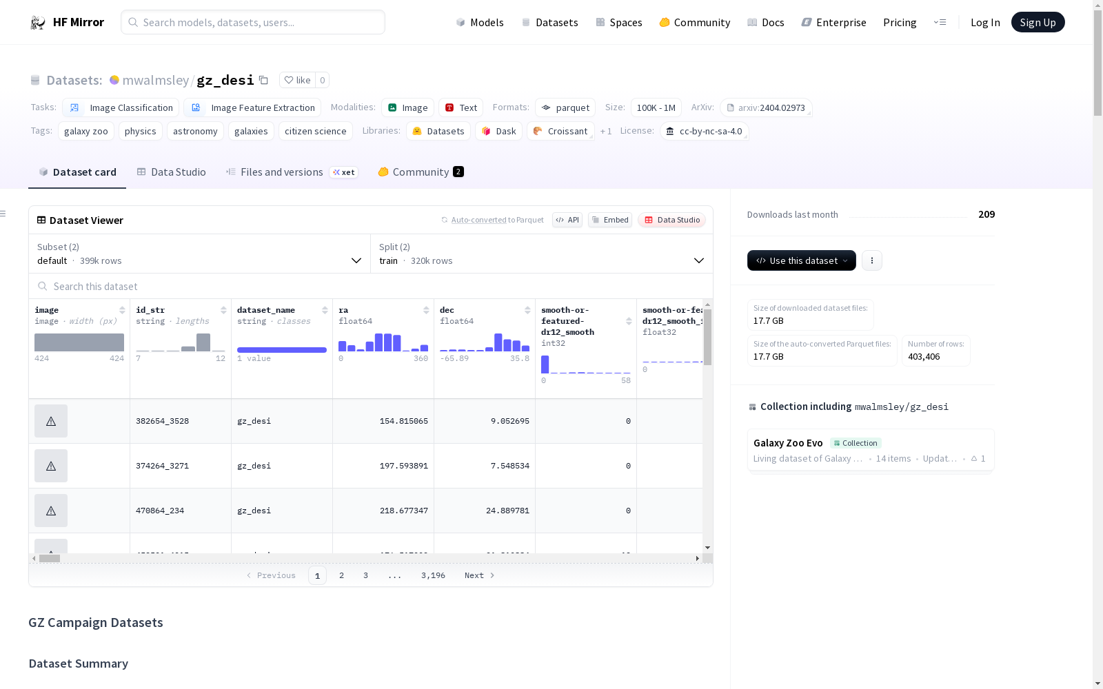Open the Enterprise menu item
1103x689 pixels.
coord(833,22)
